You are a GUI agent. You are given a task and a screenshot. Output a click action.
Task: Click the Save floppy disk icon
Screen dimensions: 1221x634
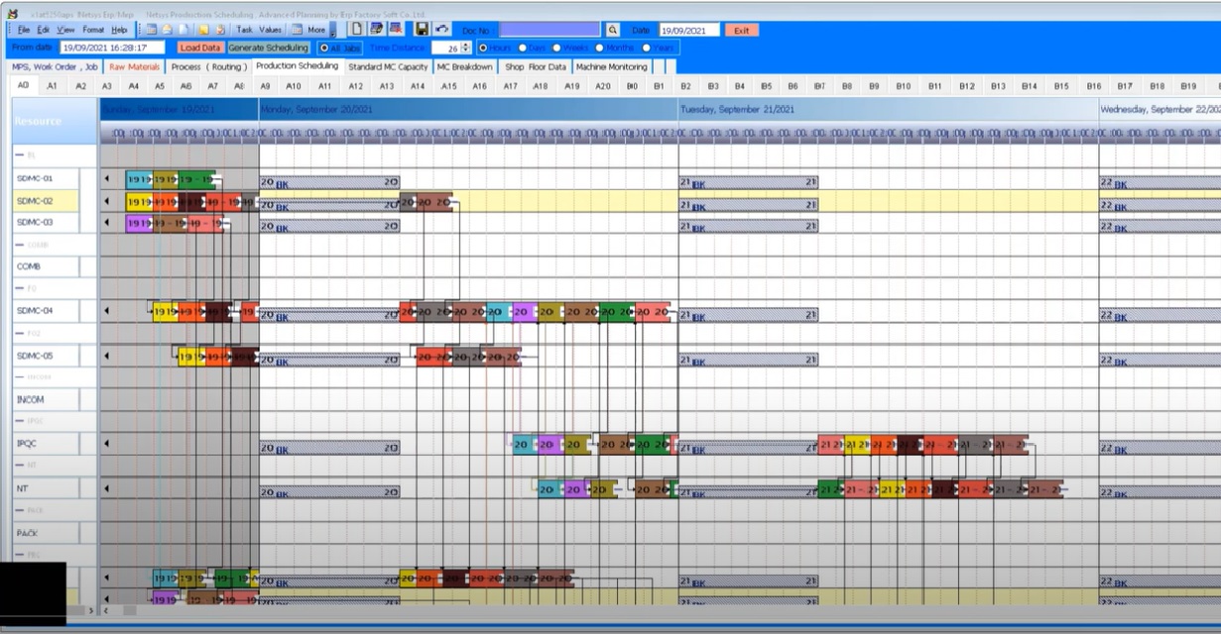coord(423,30)
